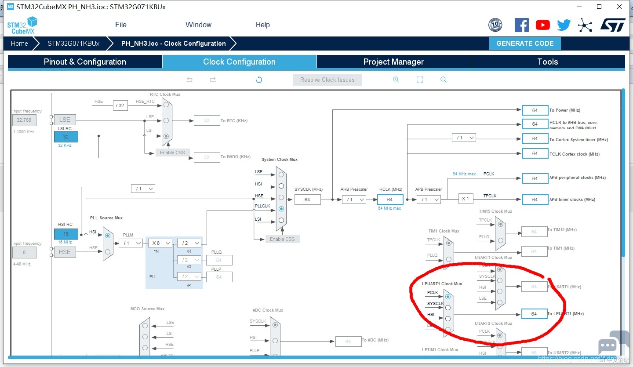Viewport: 633px width, 367px height.
Task: Click the ST logo icon
Action: tap(613, 25)
